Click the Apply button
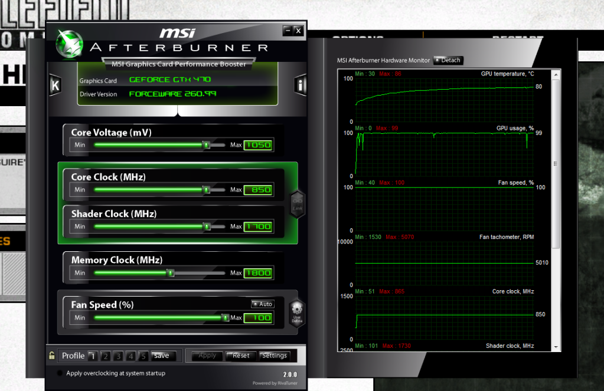 tap(207, 356)
